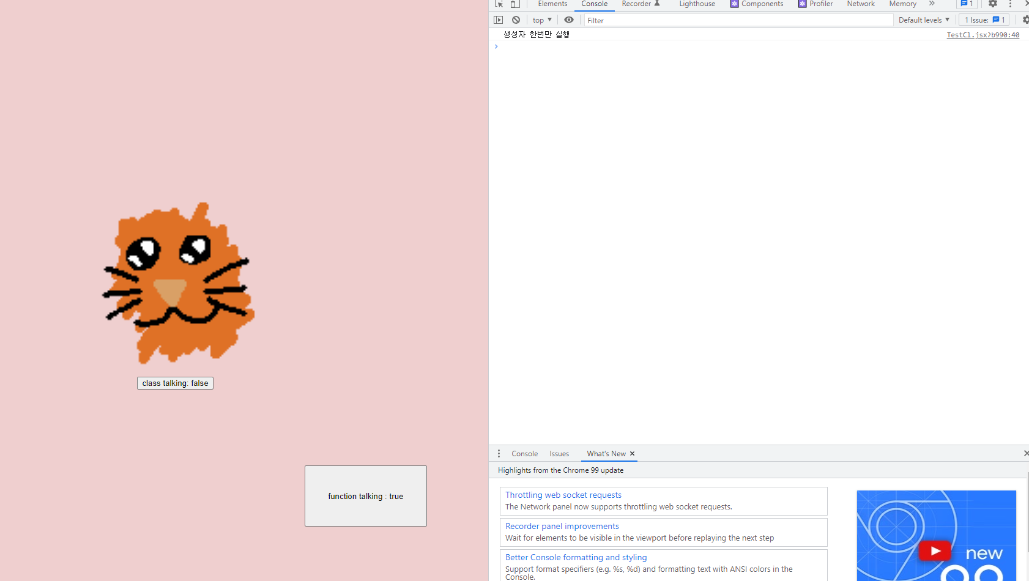Open the drawer's three-dot menu

point(499,454)
